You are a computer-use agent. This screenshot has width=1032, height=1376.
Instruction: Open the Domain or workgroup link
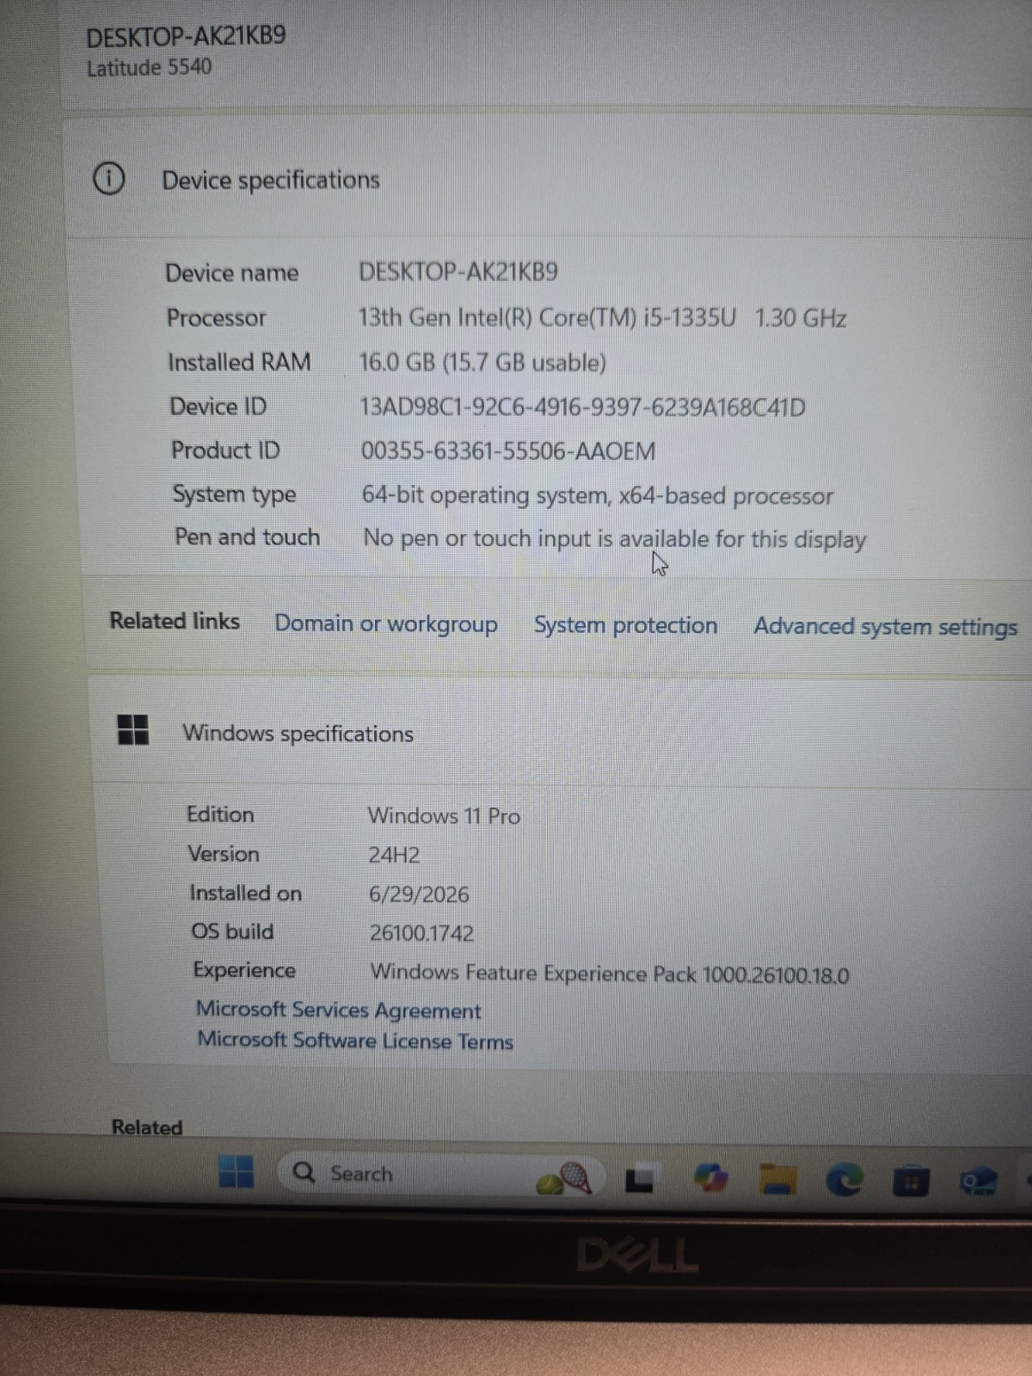386,623
